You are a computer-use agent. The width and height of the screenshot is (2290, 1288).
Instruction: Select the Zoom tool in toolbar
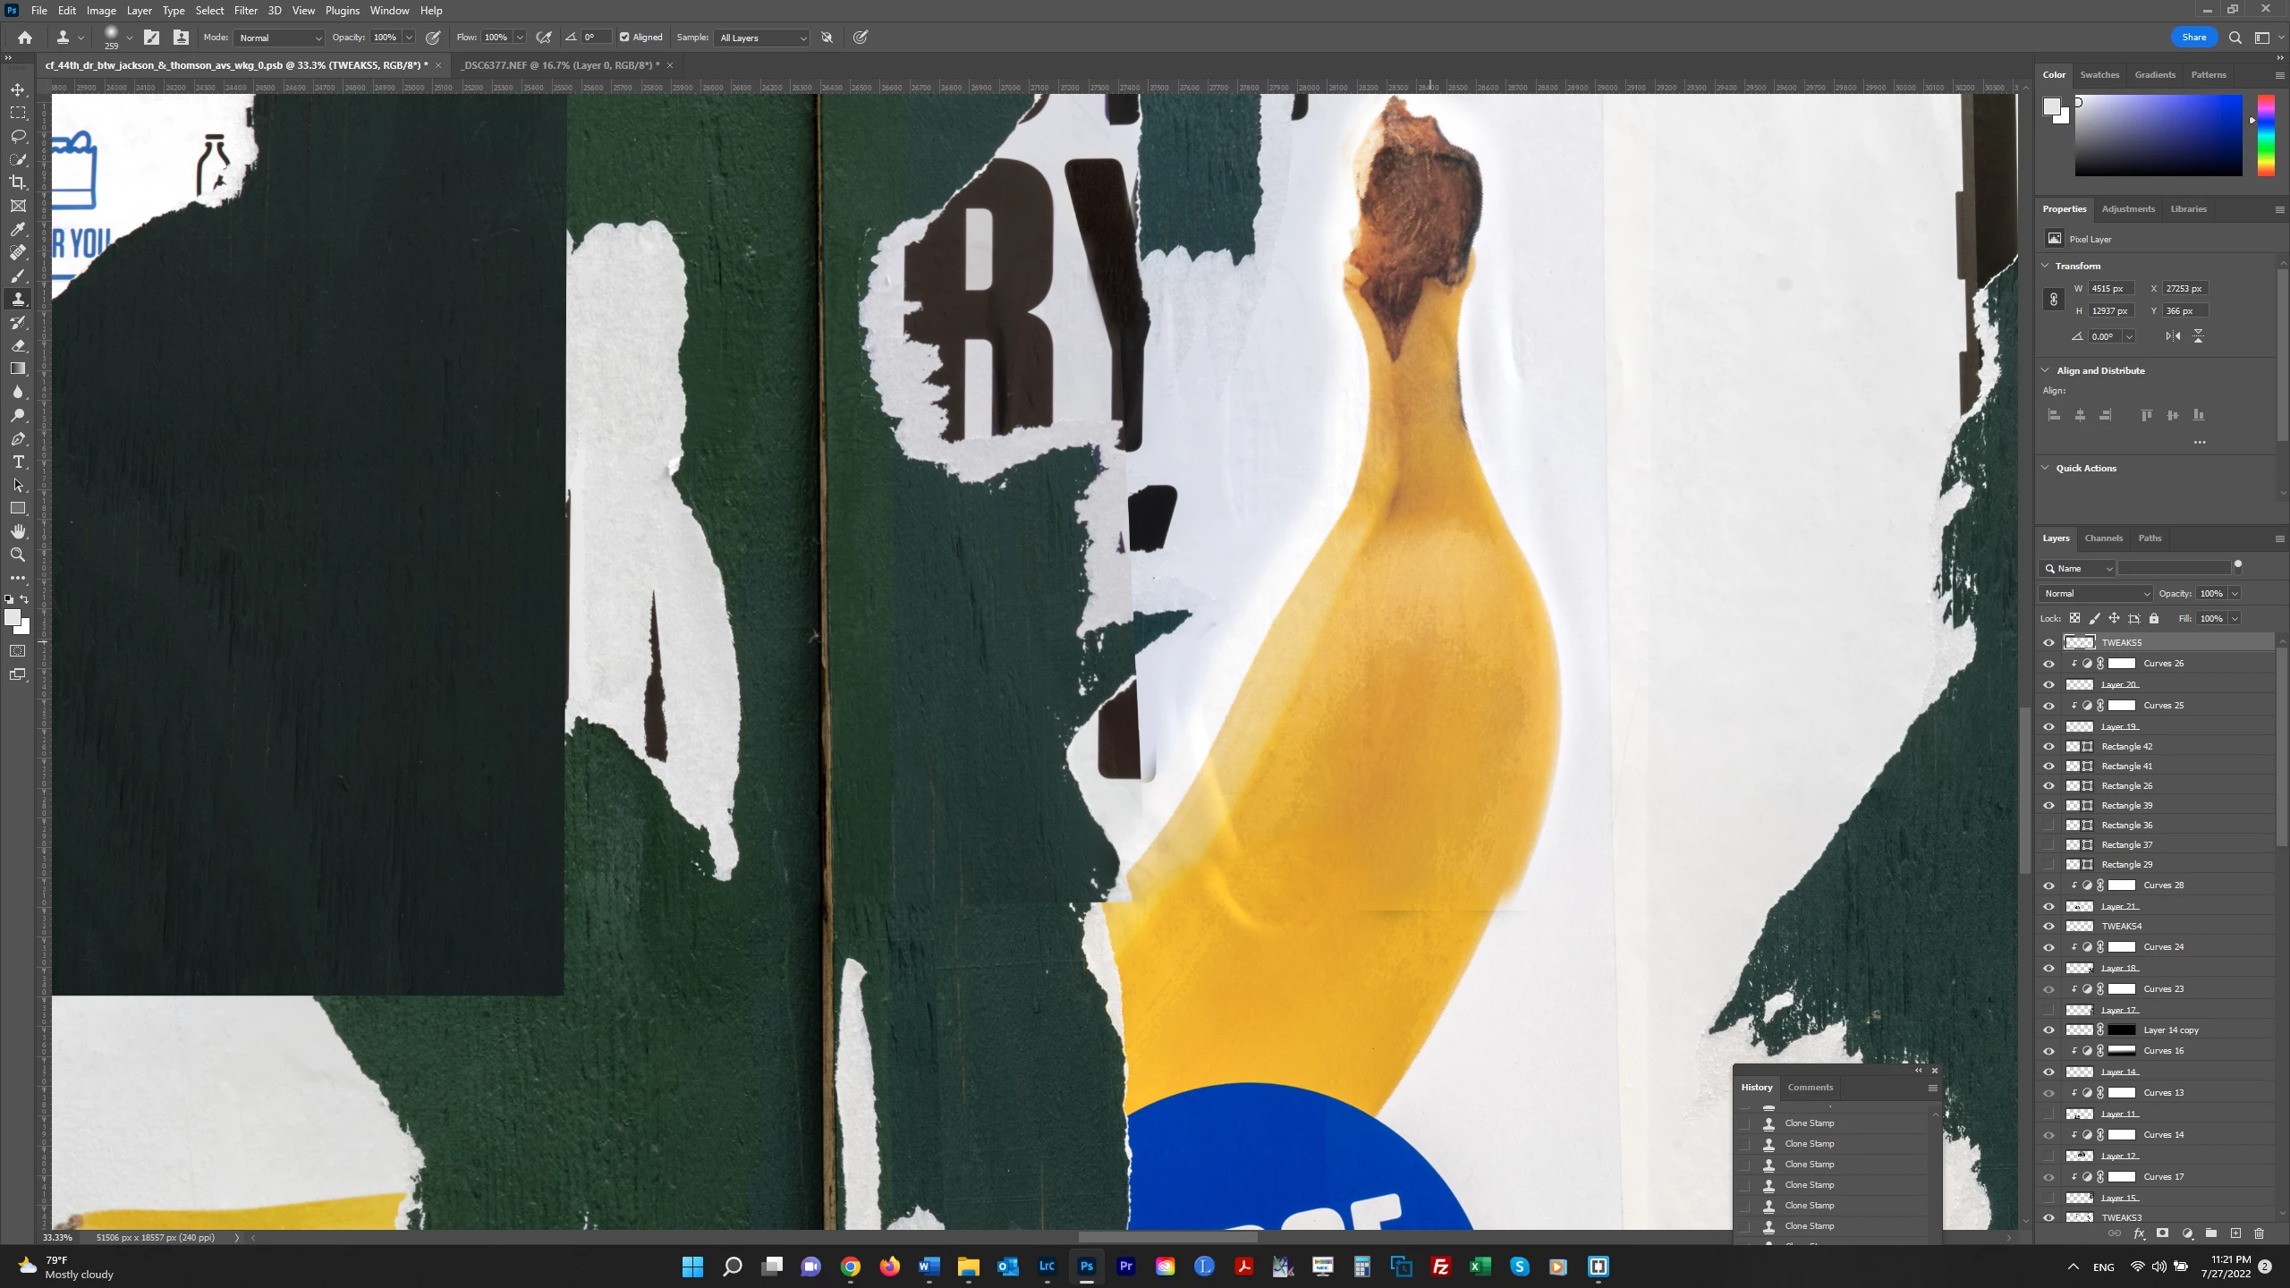(x=18, y=555)
